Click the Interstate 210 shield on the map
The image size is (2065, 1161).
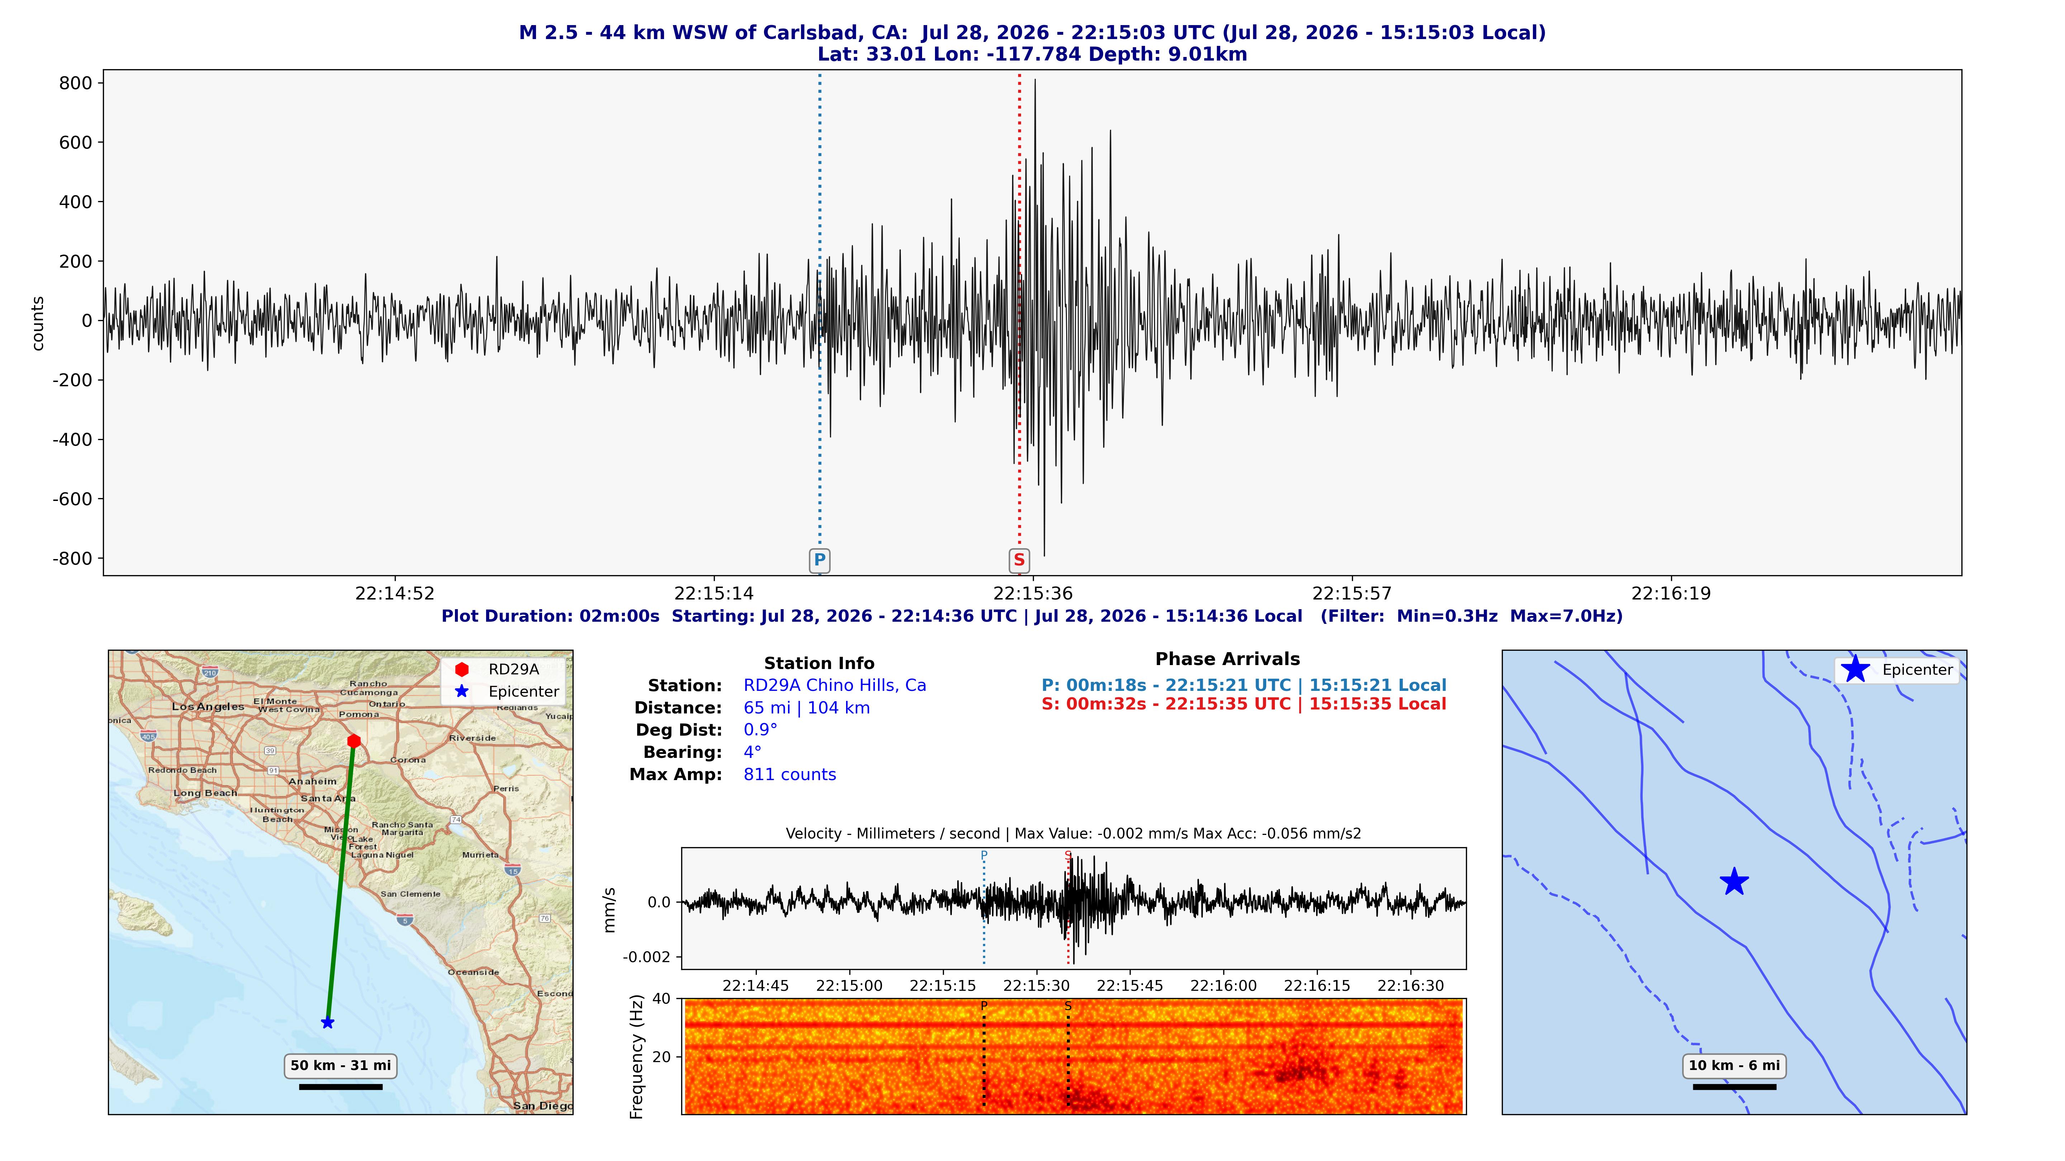tap(210, 672)
